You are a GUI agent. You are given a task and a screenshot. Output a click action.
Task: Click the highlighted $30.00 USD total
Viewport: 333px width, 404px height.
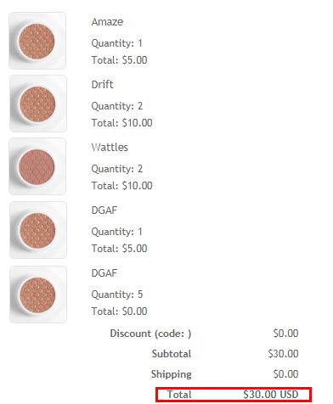coord(271,395)
